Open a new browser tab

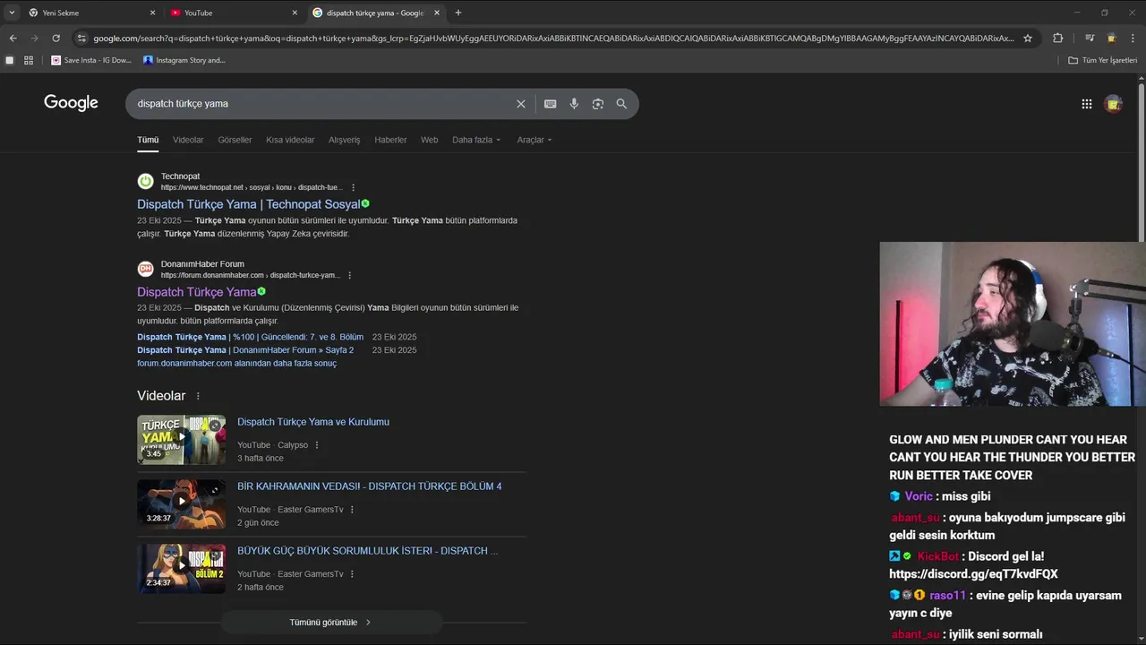click(458, 13)
